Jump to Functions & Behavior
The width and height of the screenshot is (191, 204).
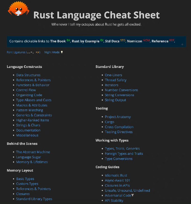coord(33,85)
